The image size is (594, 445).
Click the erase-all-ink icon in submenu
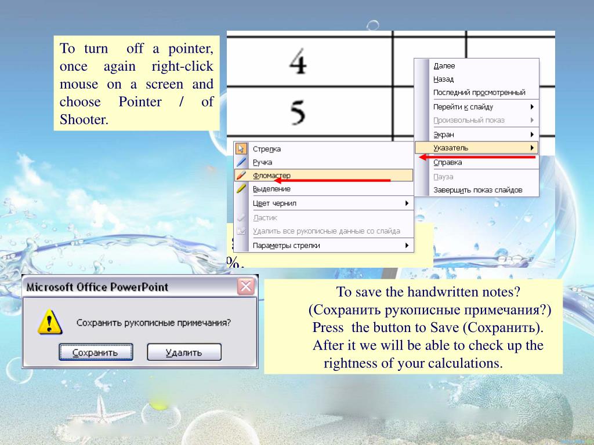(x=241, y=231)
